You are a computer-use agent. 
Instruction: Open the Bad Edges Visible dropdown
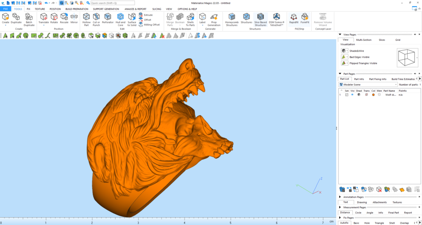(347, 57)
